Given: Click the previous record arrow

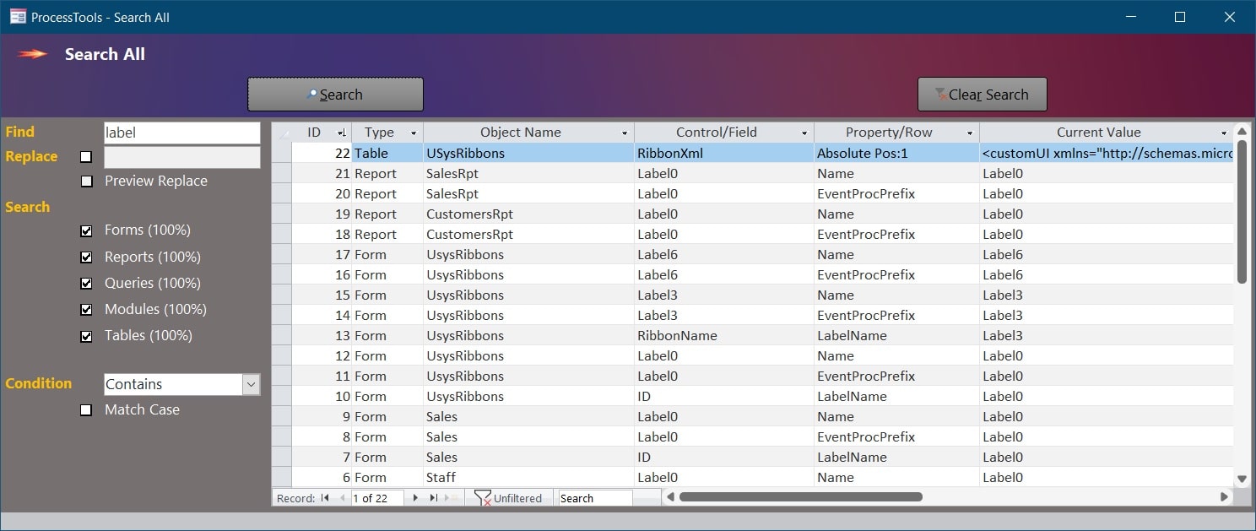Looking at the screenshot, I should pyautogui.click(x=343, y=497).
